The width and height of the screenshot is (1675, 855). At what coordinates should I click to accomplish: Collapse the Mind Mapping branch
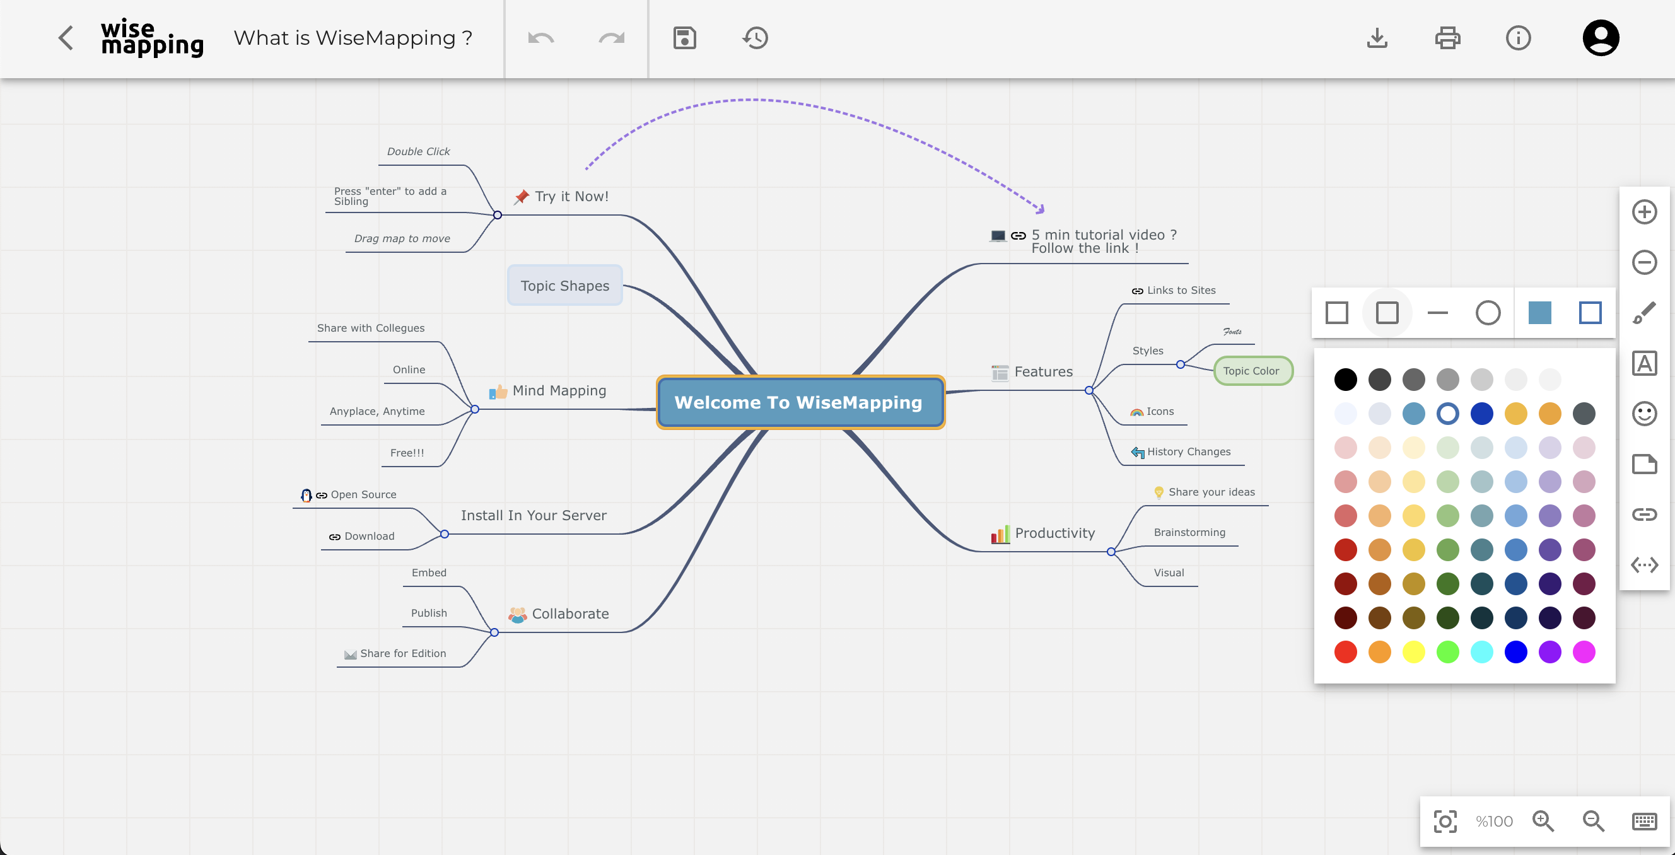(474, 410)
